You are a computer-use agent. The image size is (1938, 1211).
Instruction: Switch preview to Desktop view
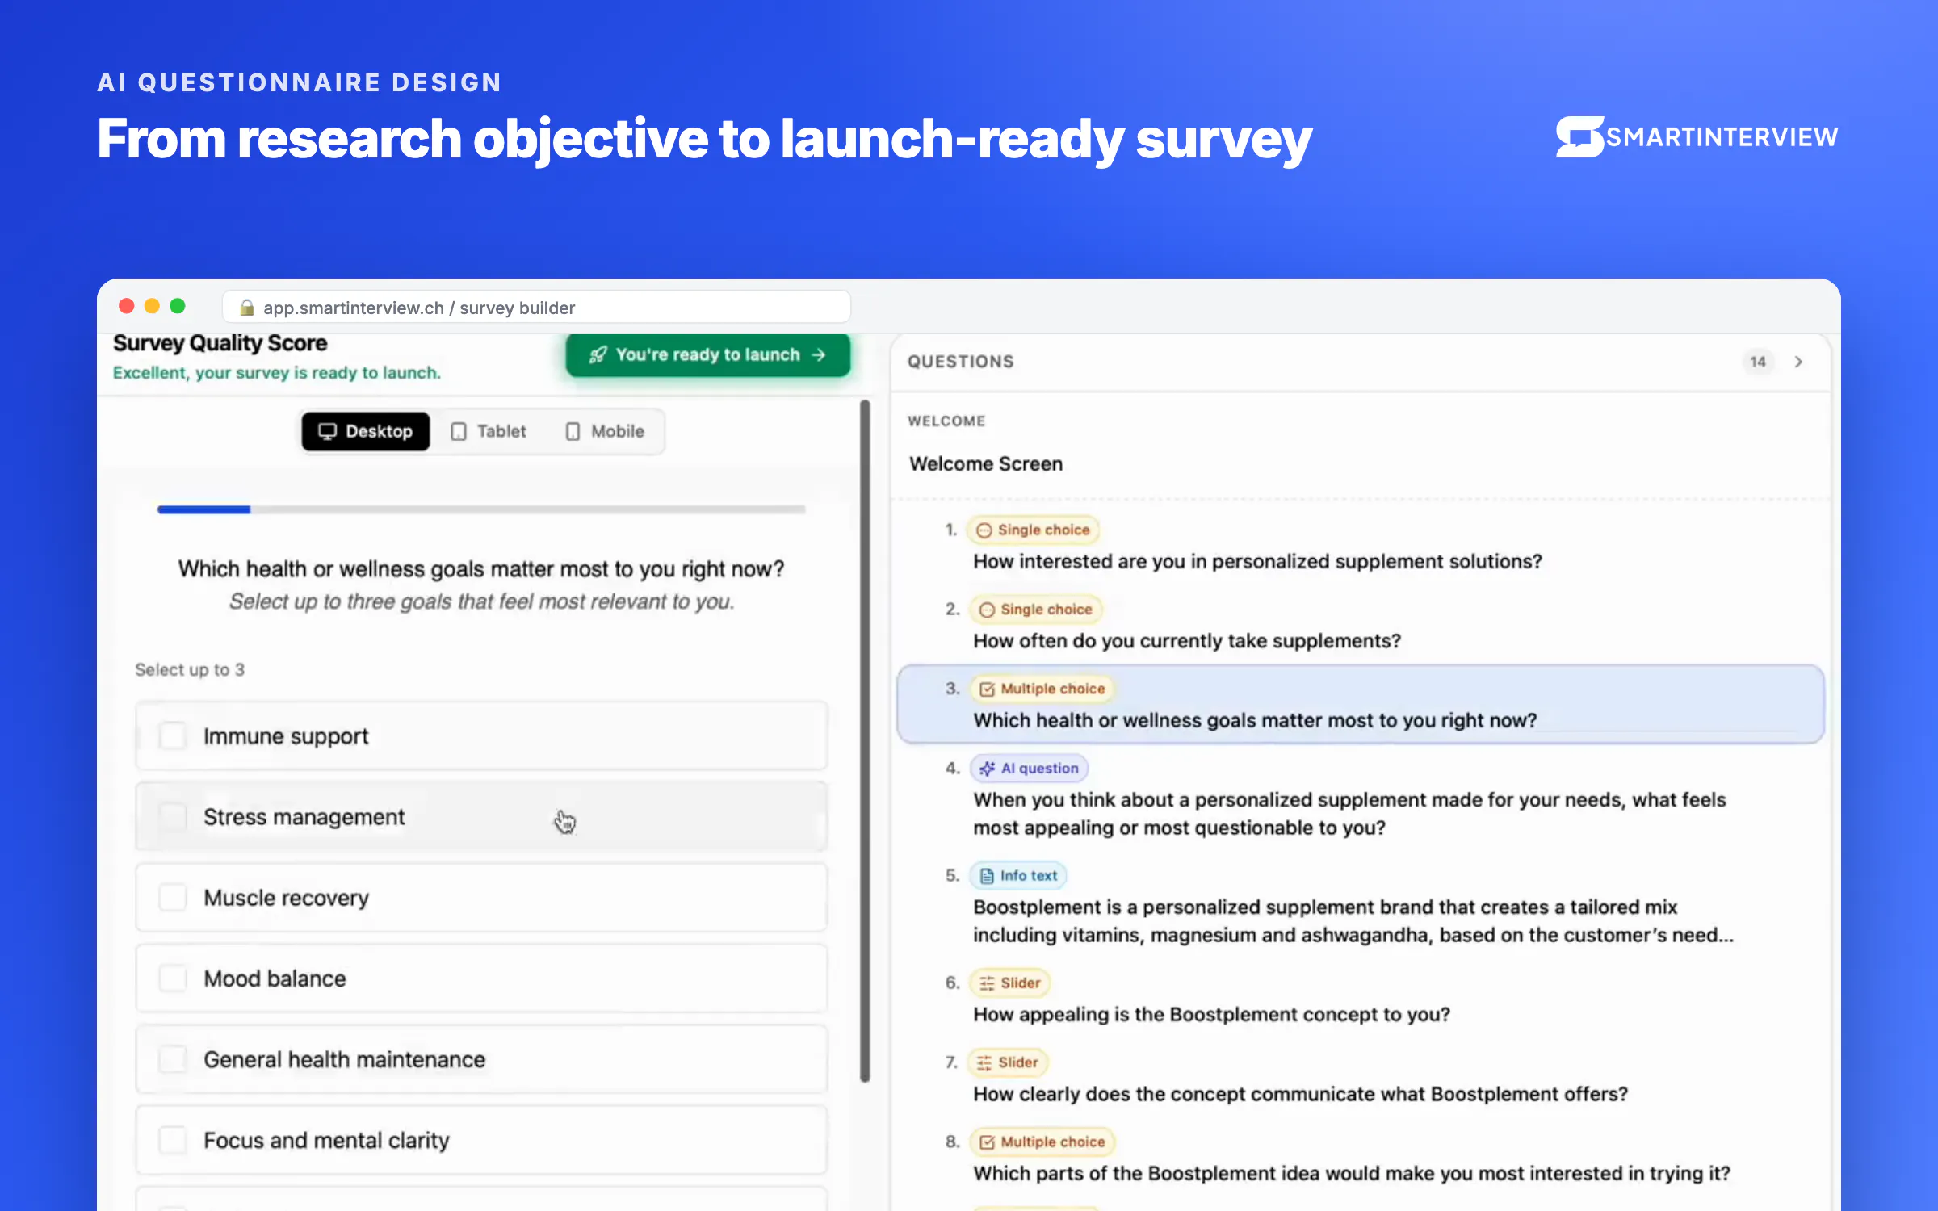pyautogui.click(x=366, y=431)
